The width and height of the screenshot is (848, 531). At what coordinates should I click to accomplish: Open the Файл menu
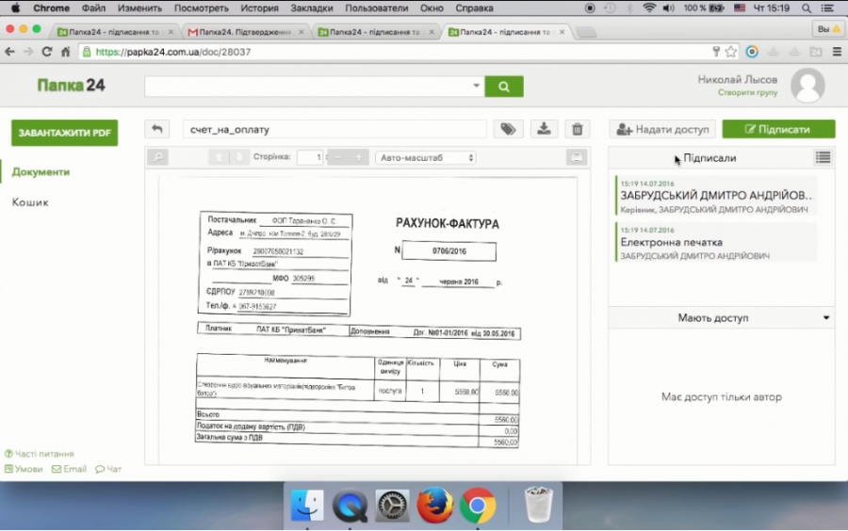click(93, 8)
